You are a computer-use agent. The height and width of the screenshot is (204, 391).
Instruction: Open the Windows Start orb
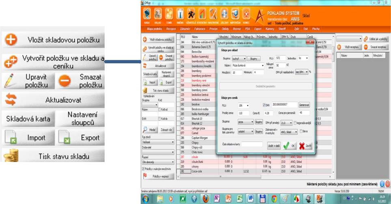[146, 199]
